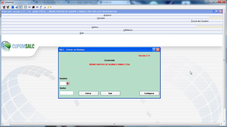Image resolution: width=227 pixels, height=127 pixels.
Task: Minimize the CUPOM SALC inner window
Action: pos(213,11)
